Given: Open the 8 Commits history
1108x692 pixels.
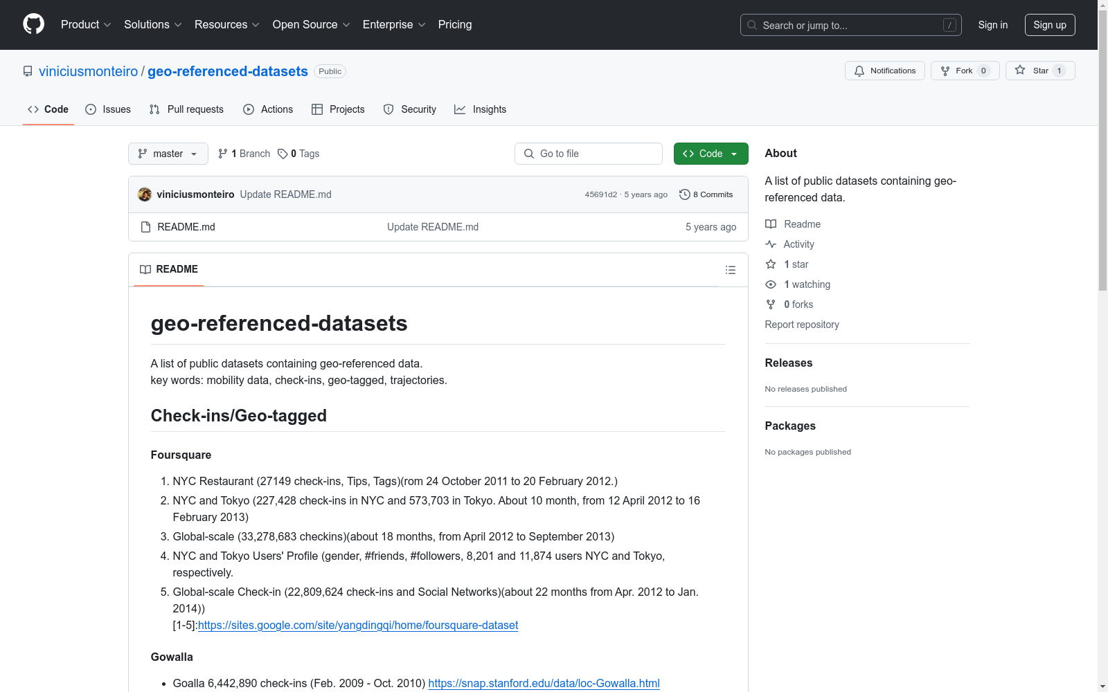Looking at the screenshot, I should pos(706,194).
